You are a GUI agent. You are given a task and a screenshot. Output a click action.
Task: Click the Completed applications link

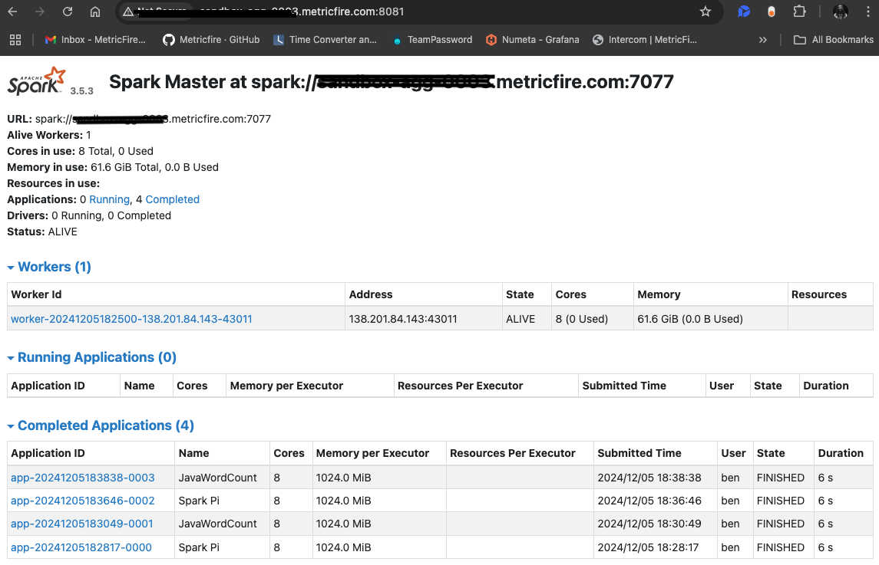[x=172, y=199]
